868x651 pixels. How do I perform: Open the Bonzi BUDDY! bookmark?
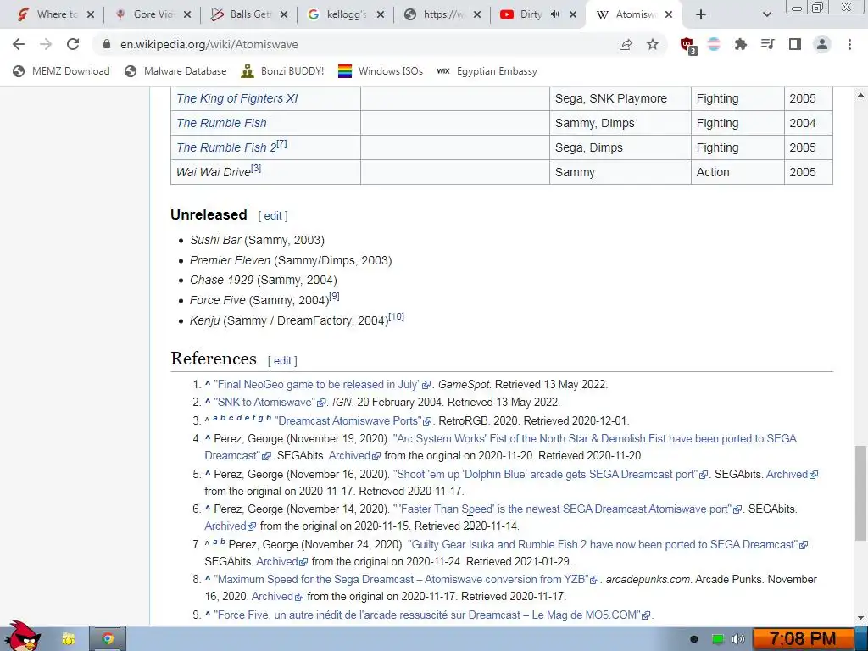pos(282,71)
